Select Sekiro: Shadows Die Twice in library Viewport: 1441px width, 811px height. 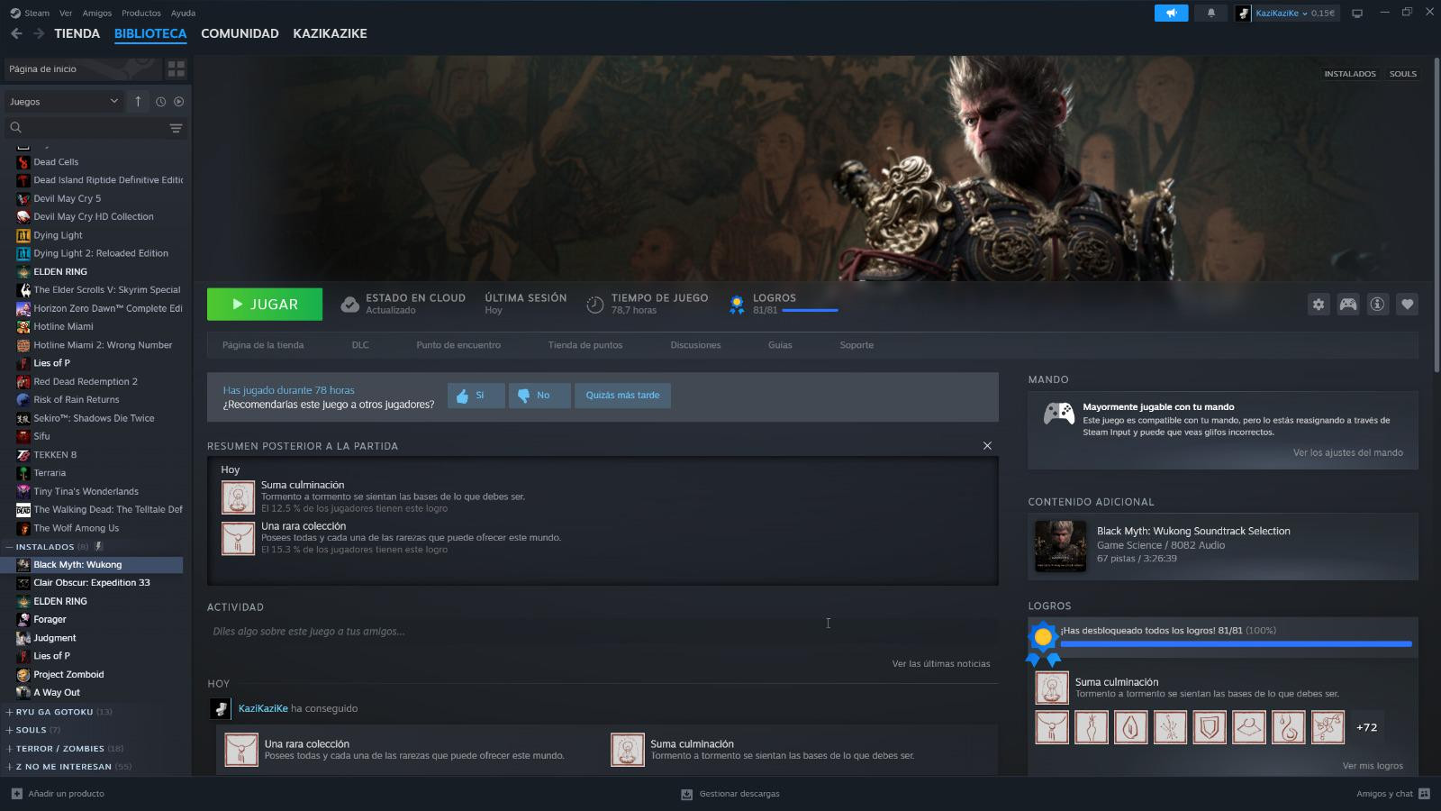click(x=94, y=418)
